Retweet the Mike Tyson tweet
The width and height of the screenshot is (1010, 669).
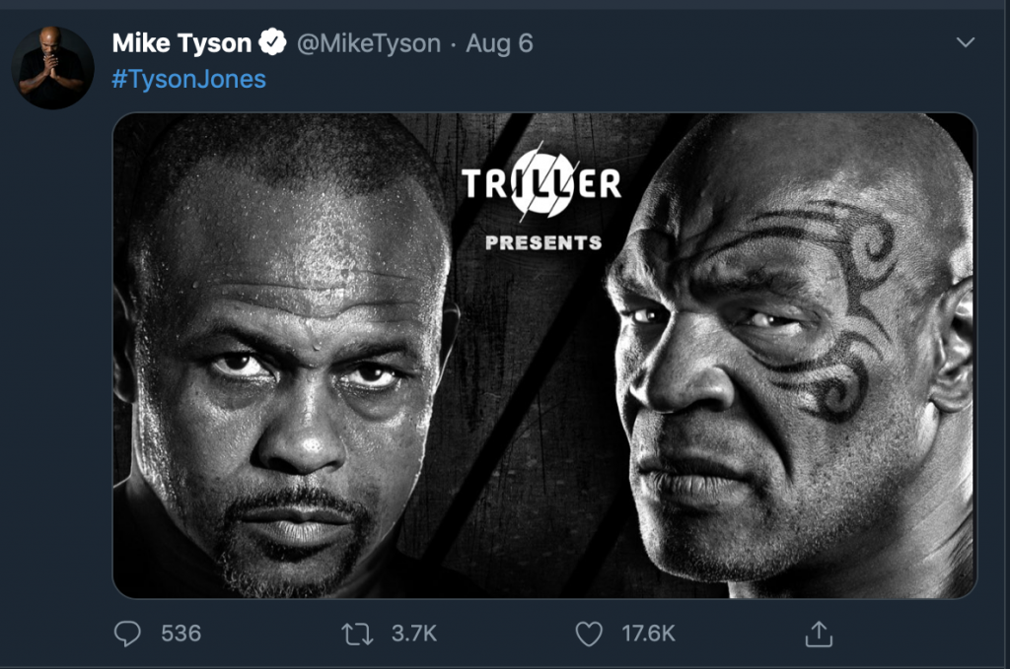tap(358, 634)
